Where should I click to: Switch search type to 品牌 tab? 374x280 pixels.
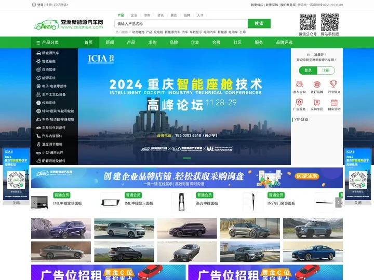(x=187, y=15)
